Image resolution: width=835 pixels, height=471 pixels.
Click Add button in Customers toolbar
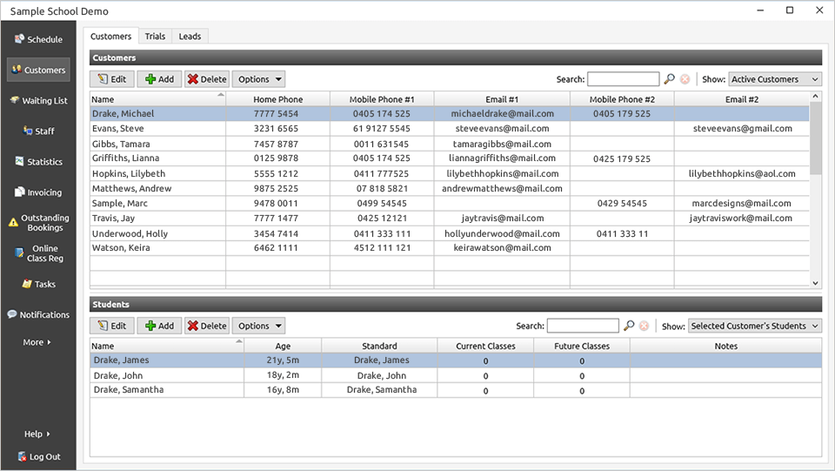pyautogui.click(x=158, y=79)
